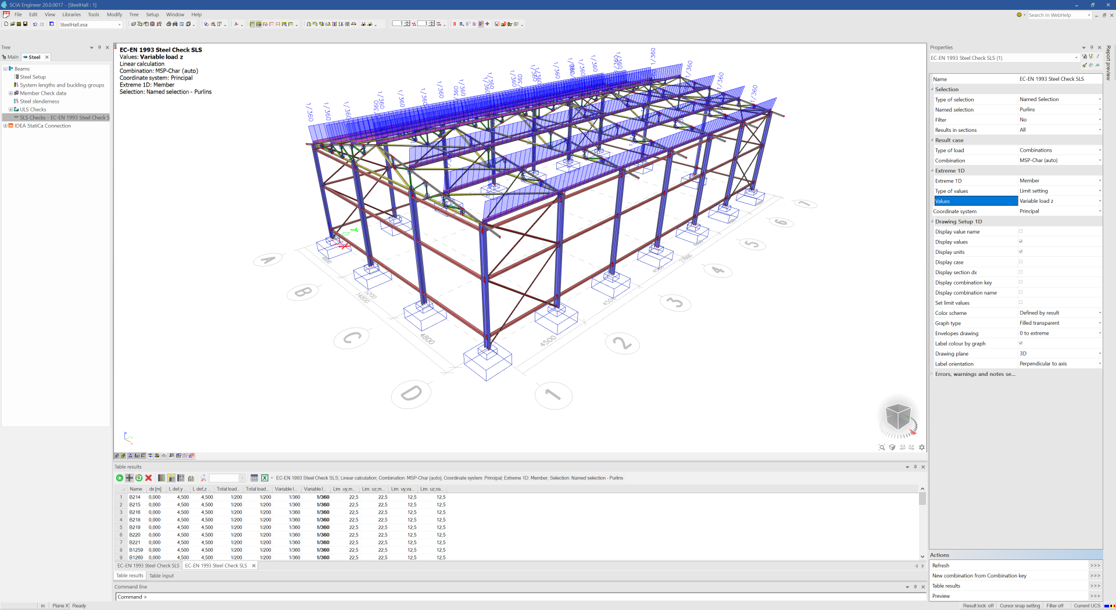Open the Values dropdown showing Variable load z
The height and width of the screenshot is (610, 1116).
tap(1099, 200)
